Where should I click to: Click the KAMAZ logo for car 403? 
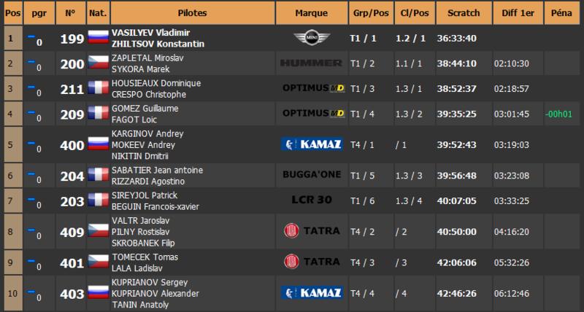tap(312, 293)
